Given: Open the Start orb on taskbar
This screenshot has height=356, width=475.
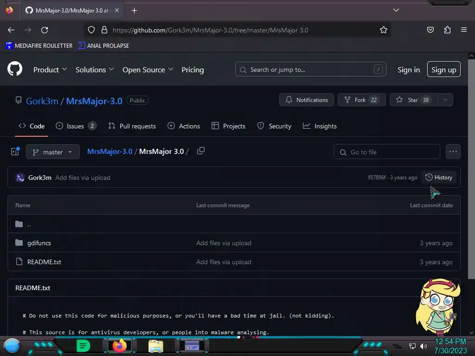Looking at the screenshot, I should [12, 346].
